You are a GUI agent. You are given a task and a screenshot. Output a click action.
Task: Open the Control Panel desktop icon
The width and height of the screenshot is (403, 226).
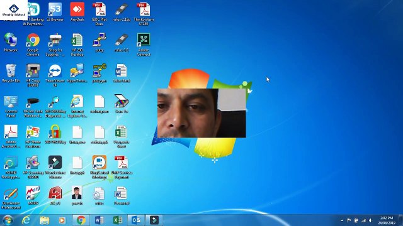(11, 106)
